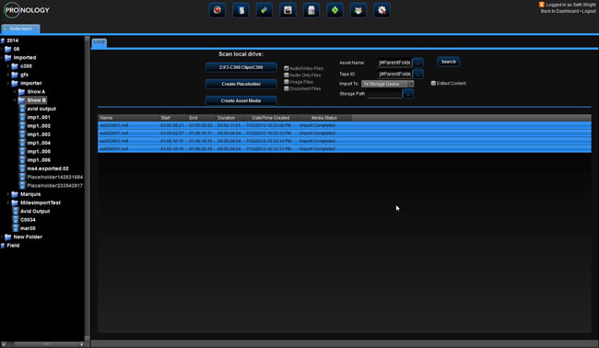Collapse the Show B folder
Viewport: 599px width, 348px height.
tap(16, 100)
